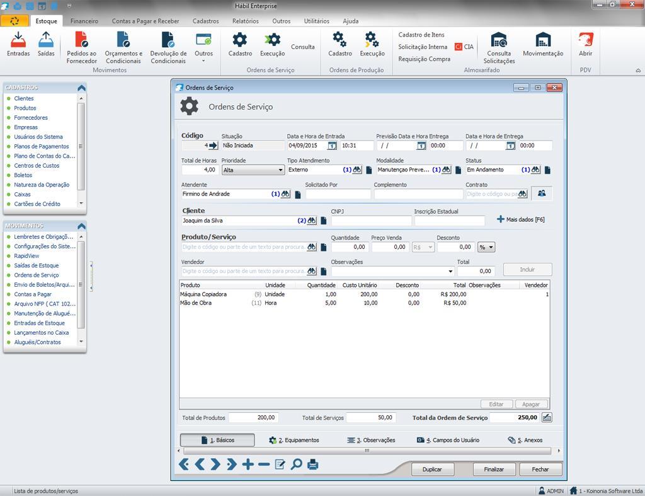Image resolution: width=645 pixels, height=496 pixels.
Task: Switch to the 2. Equipamentos tab
Action: (294, 440)
